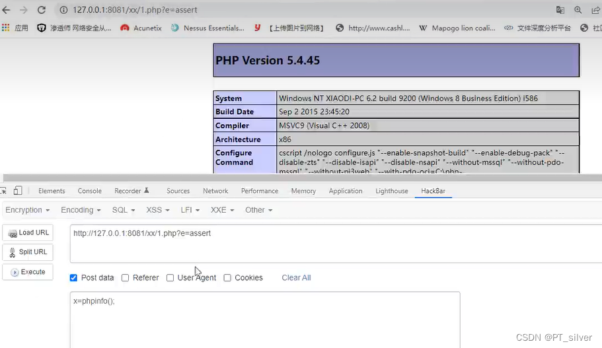Screen dimensions: 602x348
Task: Switch to the Lighthouse tab
Action: 392,191
